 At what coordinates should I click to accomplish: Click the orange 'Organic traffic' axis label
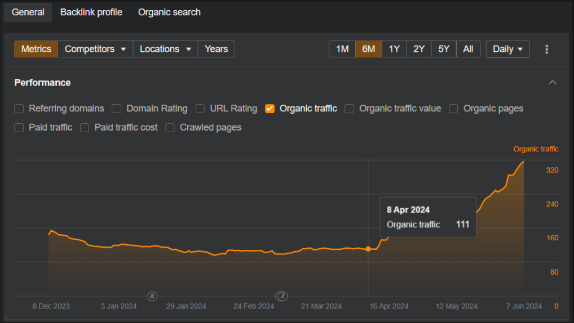[536, 149]
